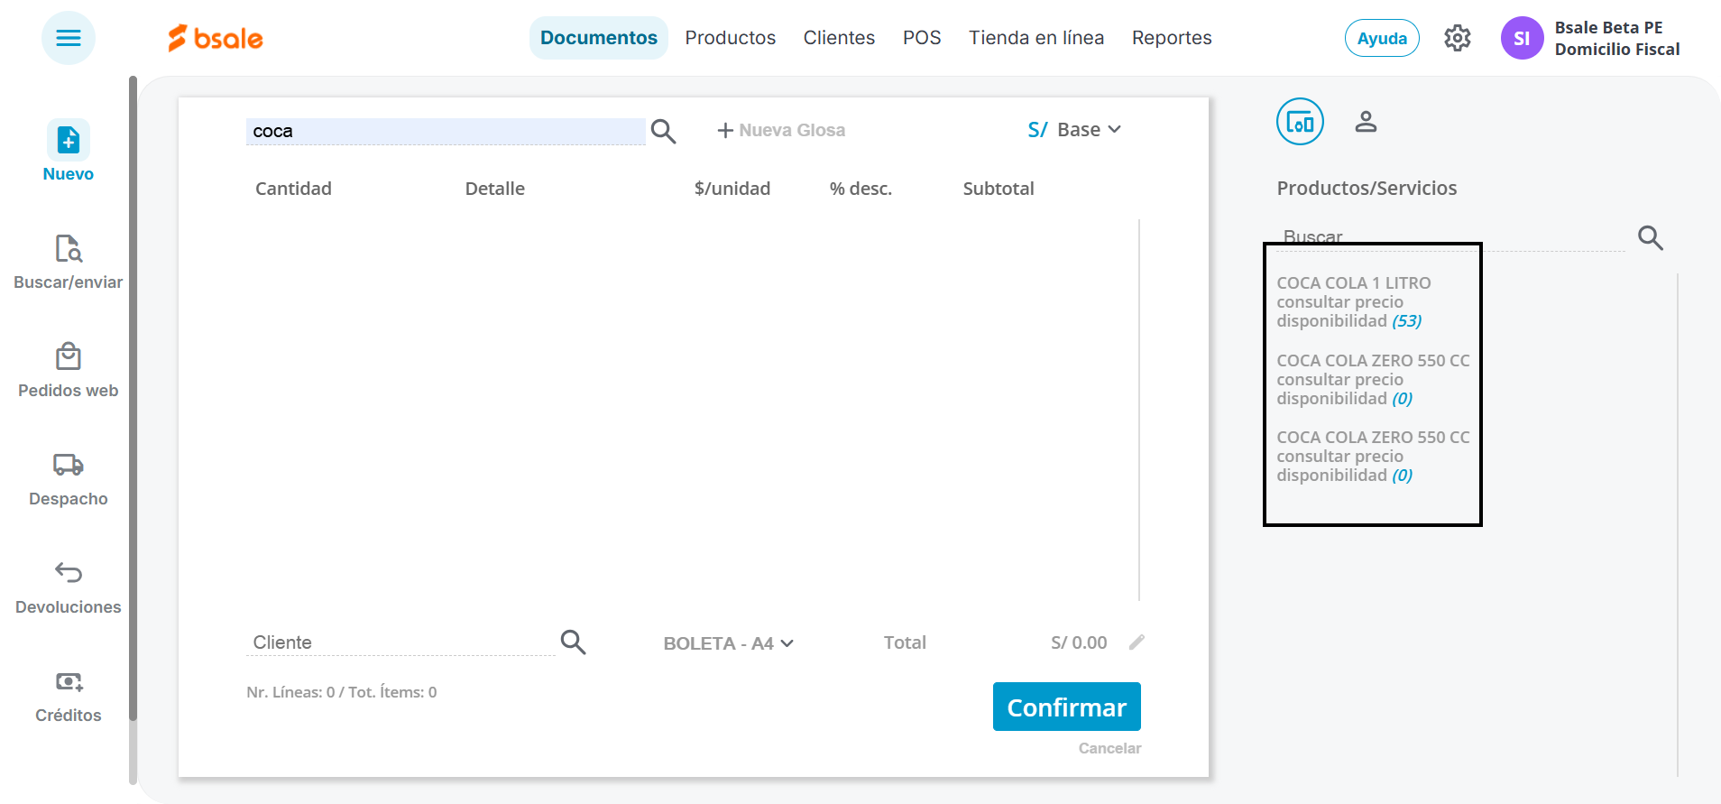This screenshot has width=1721, height=804.
Task: Open the Documentos tab
Action: click(x=599, y=38)
